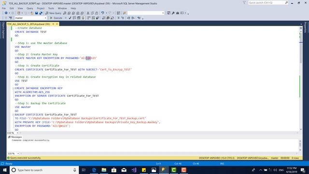The width and height of the screenshot is (309, 174).
Task: Switch to the Messages results tab
Action: (x=15, y=137)
